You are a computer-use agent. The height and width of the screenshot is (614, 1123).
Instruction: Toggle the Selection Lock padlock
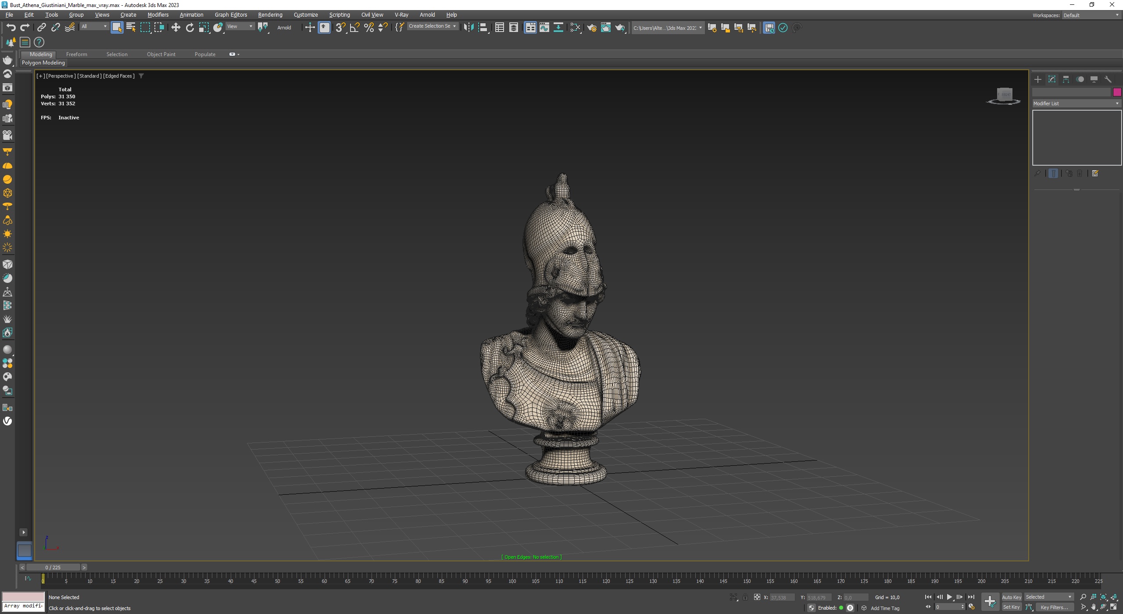(x=745, y=597)
